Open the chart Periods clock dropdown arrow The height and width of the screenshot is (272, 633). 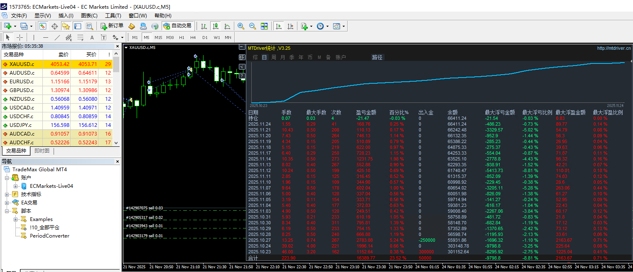tap(327, 26)
